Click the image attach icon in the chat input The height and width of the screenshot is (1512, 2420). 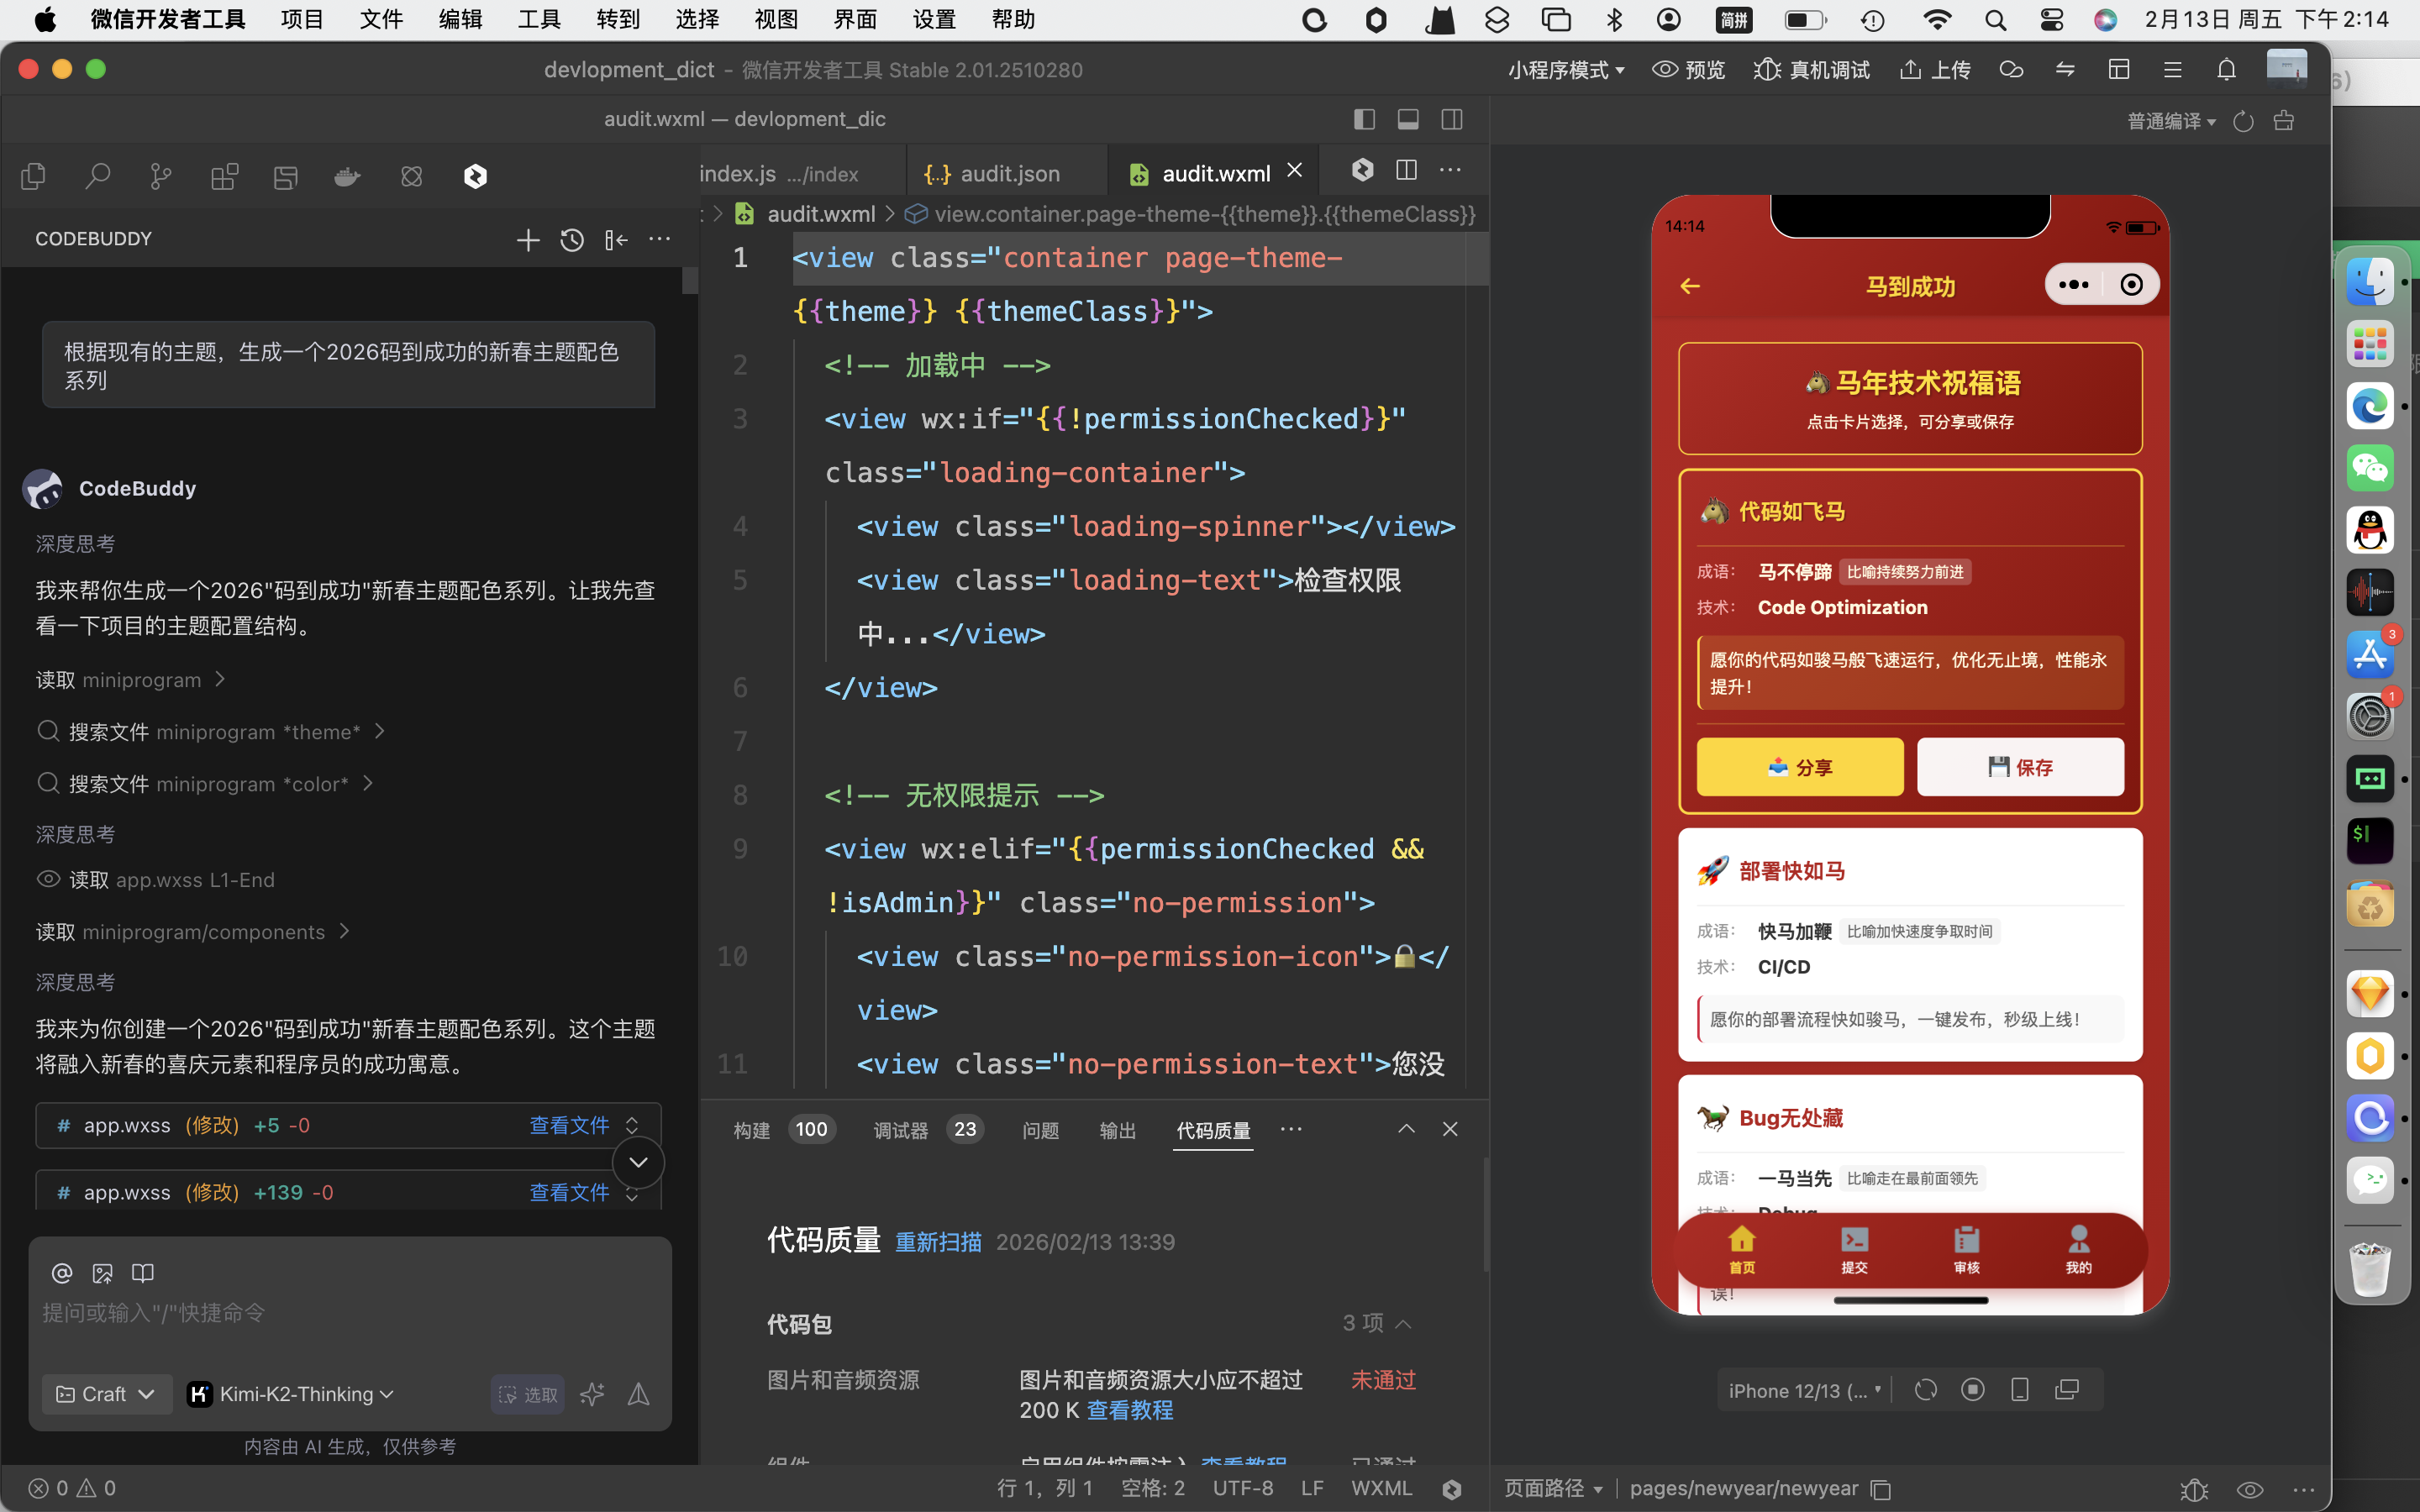[102, 1273]
